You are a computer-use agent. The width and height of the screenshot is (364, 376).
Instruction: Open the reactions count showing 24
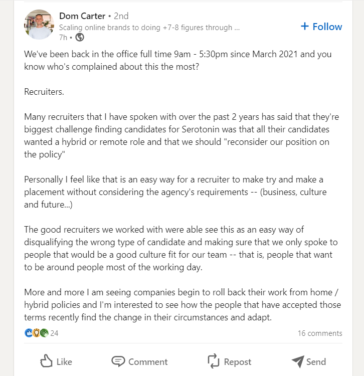54,333
